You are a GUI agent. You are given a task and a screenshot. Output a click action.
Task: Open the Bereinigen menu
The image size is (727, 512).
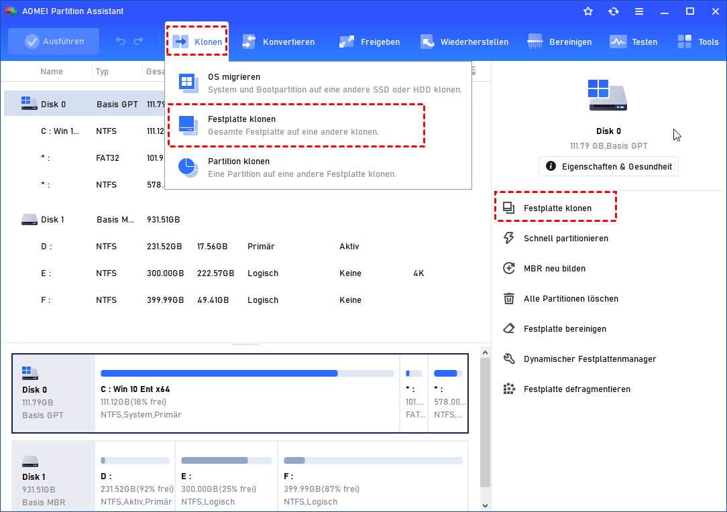tap(559, 42)
